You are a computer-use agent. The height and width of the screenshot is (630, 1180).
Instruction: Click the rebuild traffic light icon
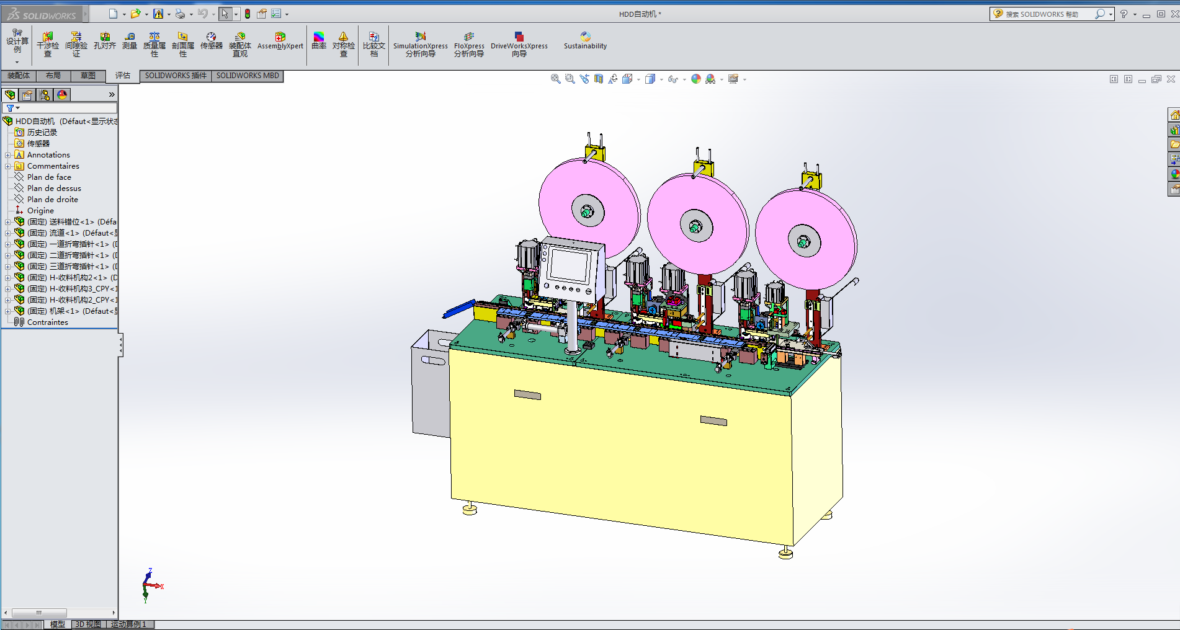248,14
